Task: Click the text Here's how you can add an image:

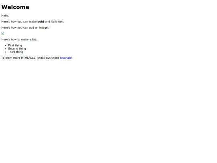Action: (x=25, y=28)
